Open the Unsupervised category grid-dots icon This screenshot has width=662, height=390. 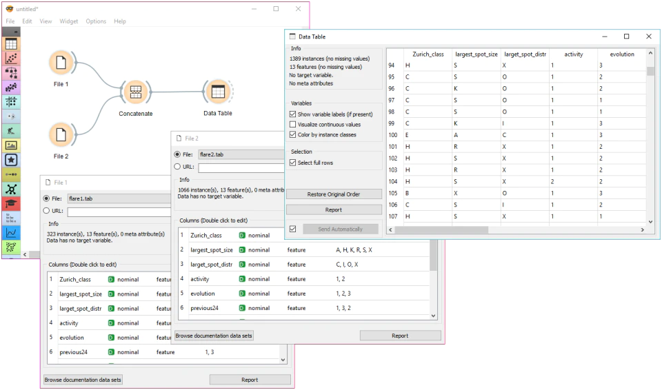11,102
